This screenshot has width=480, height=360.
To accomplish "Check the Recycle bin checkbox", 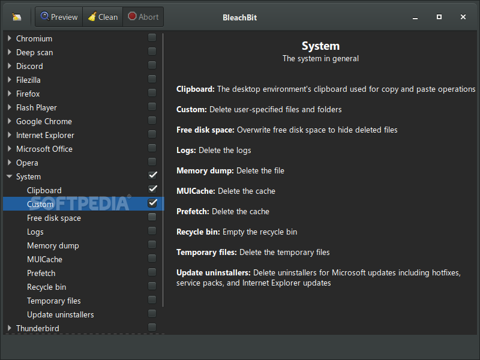I will (x=152, y=286).
